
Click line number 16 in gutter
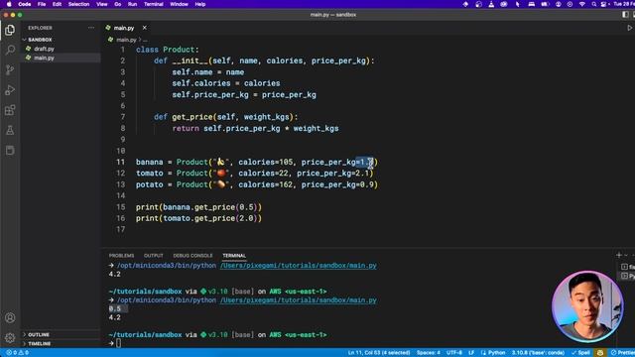coord(121,218)
